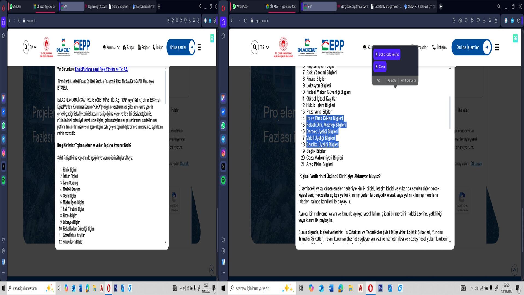Choose Kopyala in the text selection popup

(x=392, y=80)
